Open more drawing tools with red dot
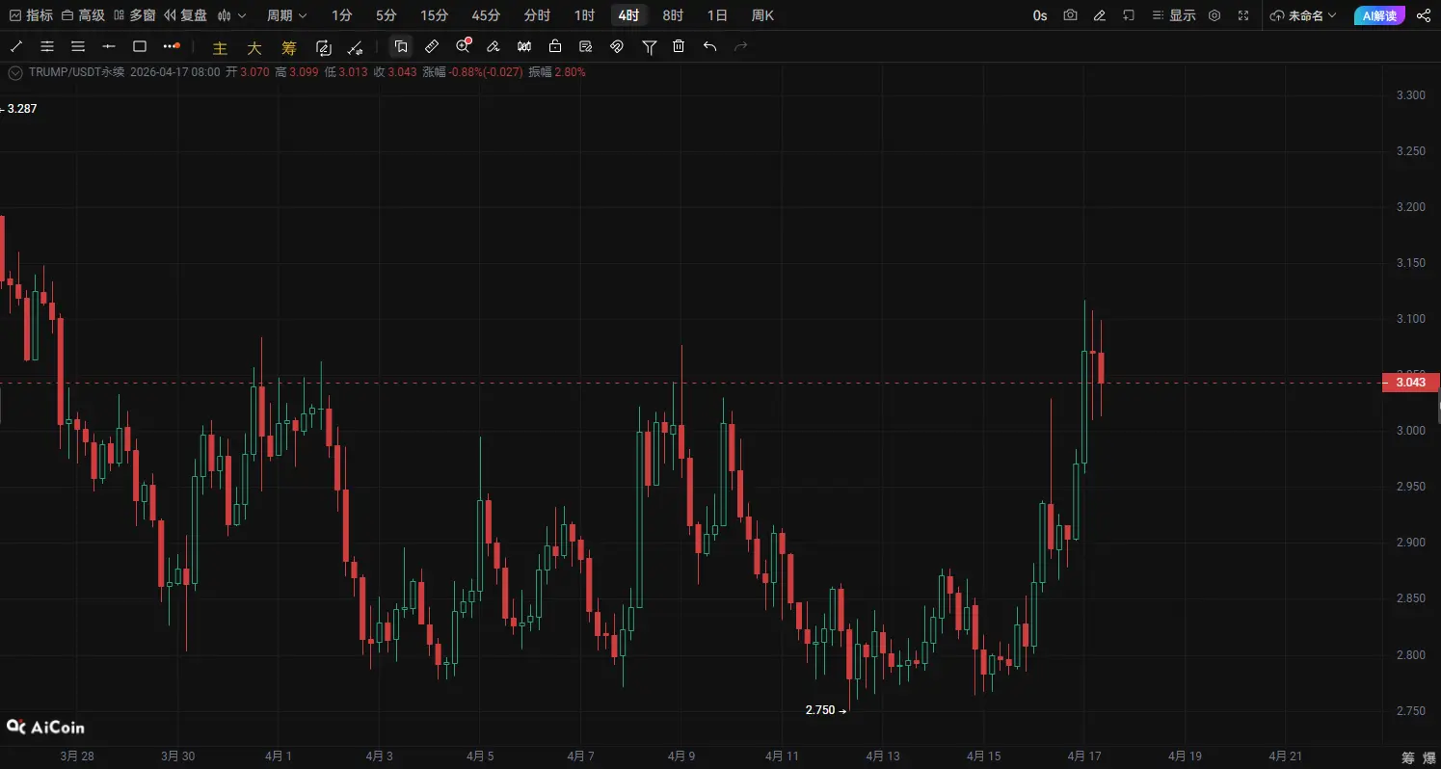The height and width of the screenshot is (769, 1441). click(x=172, y=46)
